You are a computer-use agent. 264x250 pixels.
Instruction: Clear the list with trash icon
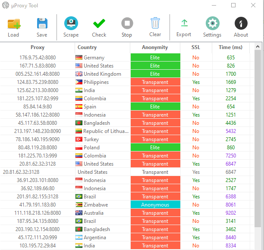click(155, 24)
